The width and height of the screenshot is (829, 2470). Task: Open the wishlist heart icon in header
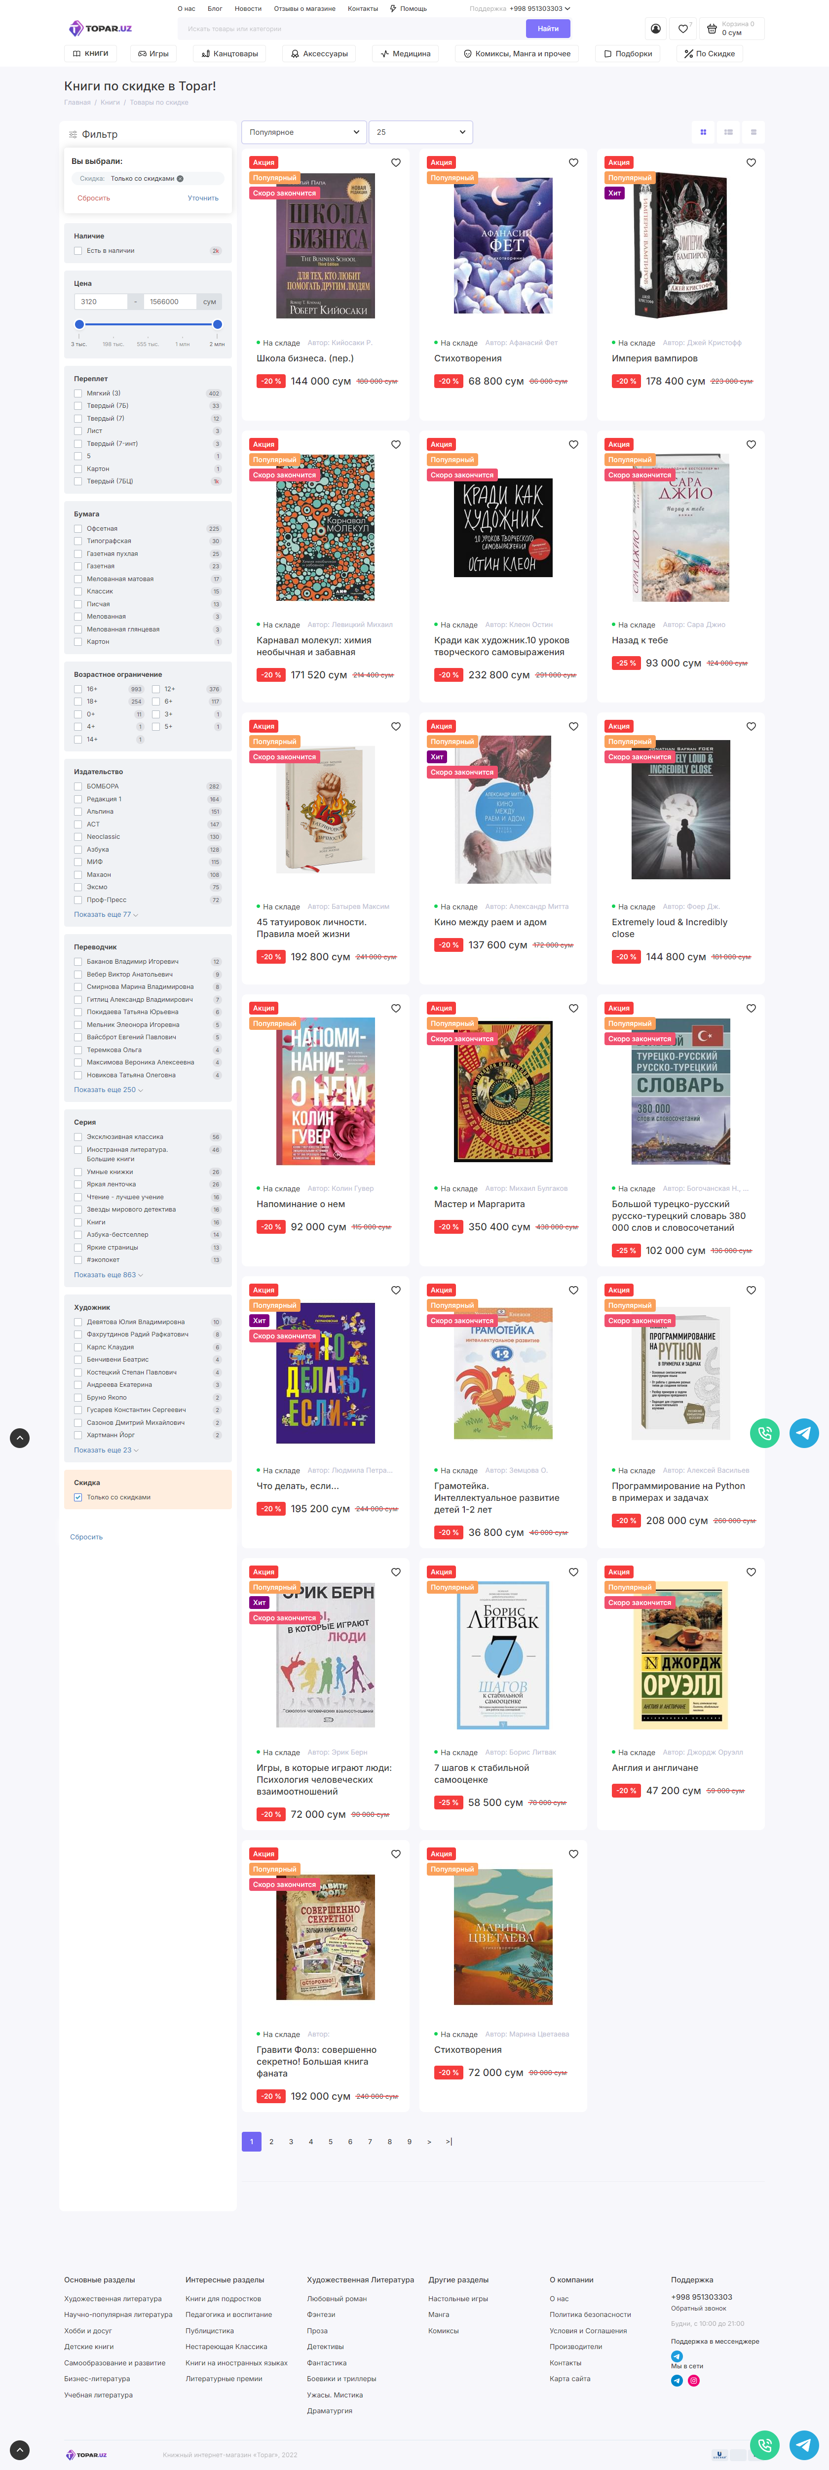pyautogui.click(x=683, y=29)
